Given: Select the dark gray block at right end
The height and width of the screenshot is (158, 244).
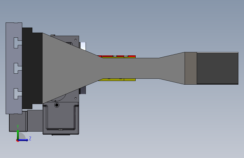Looking at the screenshot, I should point(217,68).
